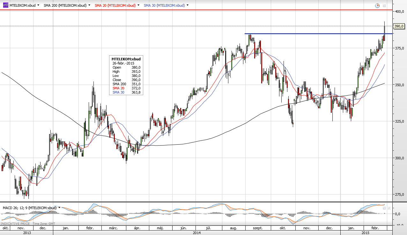Click the SMA 20 372,0 row in tooltip

point(126,88)
